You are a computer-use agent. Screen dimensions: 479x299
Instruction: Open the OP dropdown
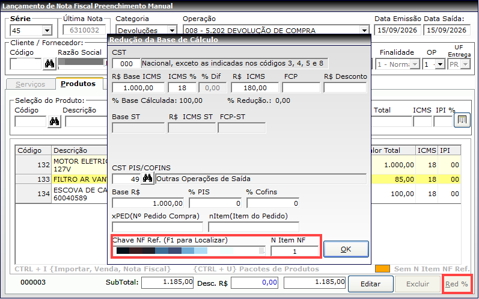click(x=439, y=64)
